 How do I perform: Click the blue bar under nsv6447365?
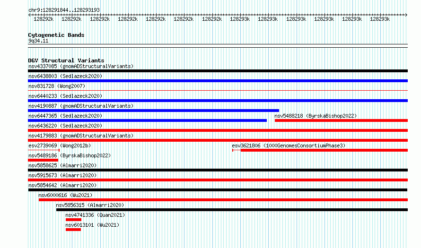coord(148,120)
